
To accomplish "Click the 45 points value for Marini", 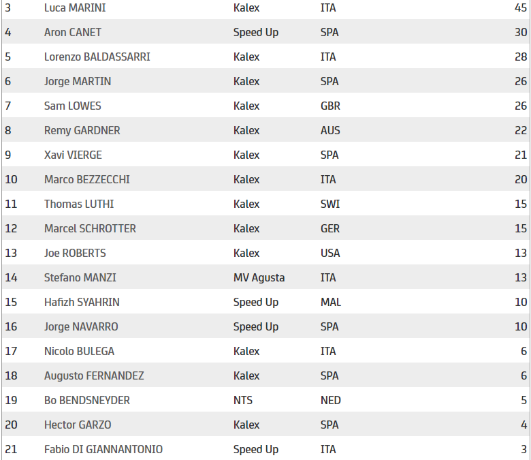I will (x=521, y=7).
